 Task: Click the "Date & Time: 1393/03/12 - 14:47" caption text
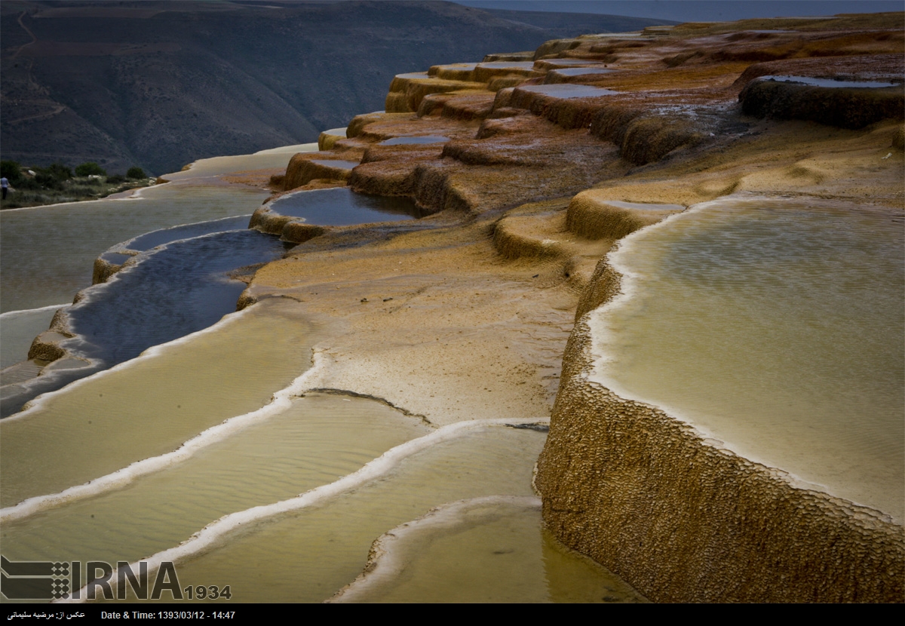[168, 615]
